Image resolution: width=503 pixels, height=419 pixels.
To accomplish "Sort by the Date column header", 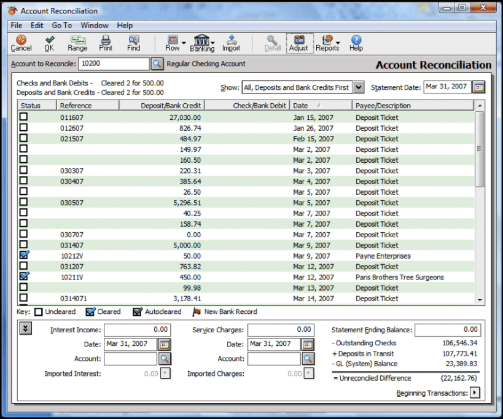I will (321, 106).
